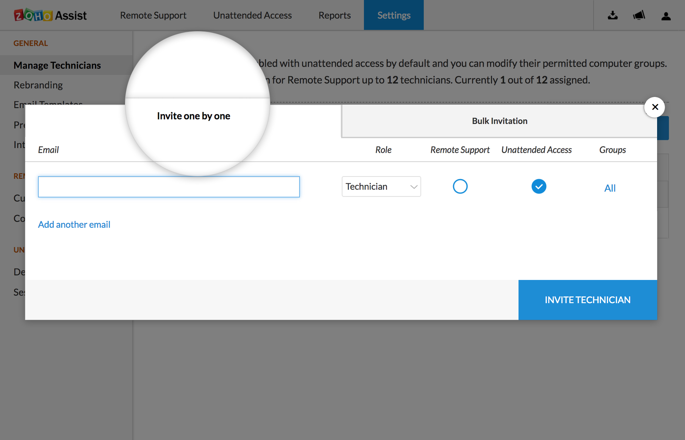Screen dimensions: 685x440
Task: Close the invite technician dialog
Action: coord(655,107)
